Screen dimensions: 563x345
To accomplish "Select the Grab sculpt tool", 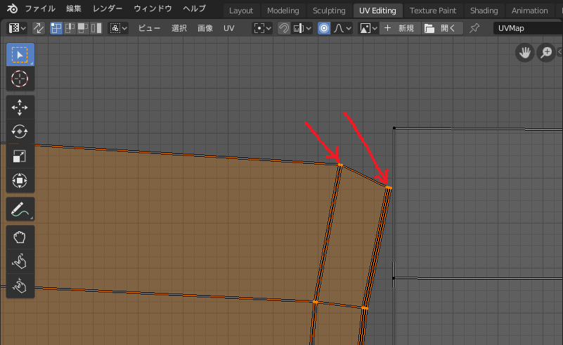I will tap(20, 237).
